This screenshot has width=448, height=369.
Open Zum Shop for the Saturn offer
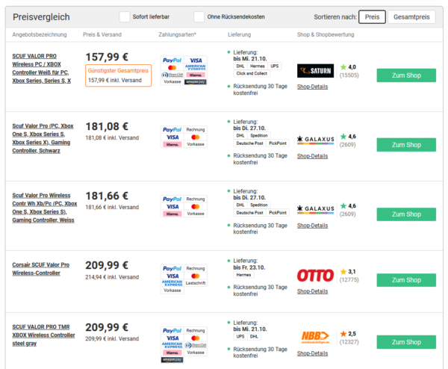(x=406, y=75)
